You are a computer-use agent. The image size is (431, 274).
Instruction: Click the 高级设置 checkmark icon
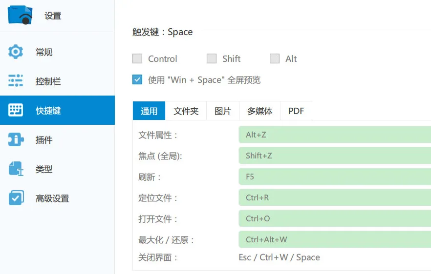click(x=16, y=198)
